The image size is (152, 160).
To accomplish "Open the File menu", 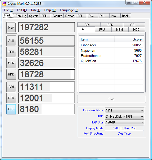I will click(x=8, y=10).
